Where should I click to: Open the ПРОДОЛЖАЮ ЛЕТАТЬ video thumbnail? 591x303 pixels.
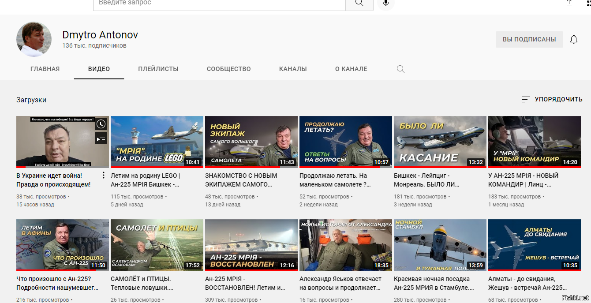pos(346,142)
